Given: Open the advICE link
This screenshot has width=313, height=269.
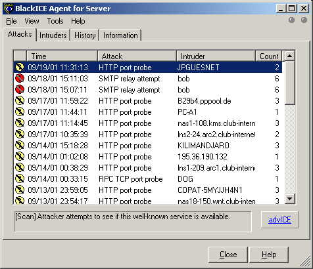Looking at the screenshot, I should point(279,220).
